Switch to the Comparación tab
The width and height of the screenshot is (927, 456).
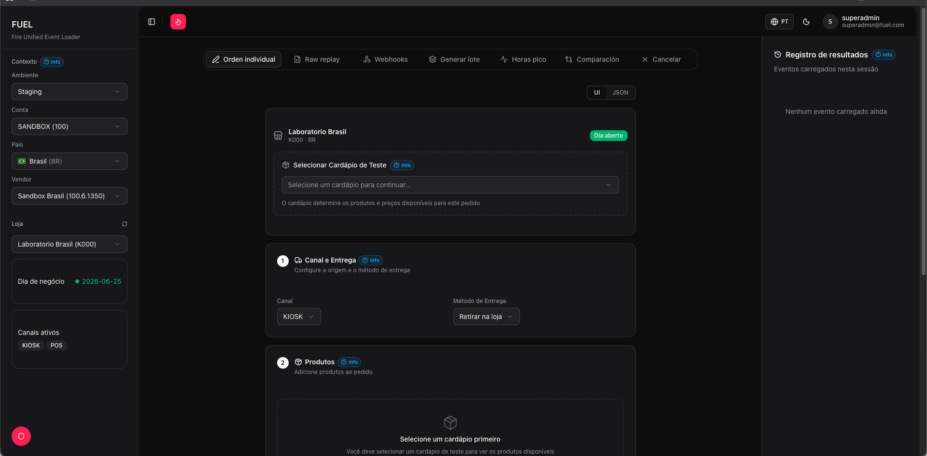592,59
